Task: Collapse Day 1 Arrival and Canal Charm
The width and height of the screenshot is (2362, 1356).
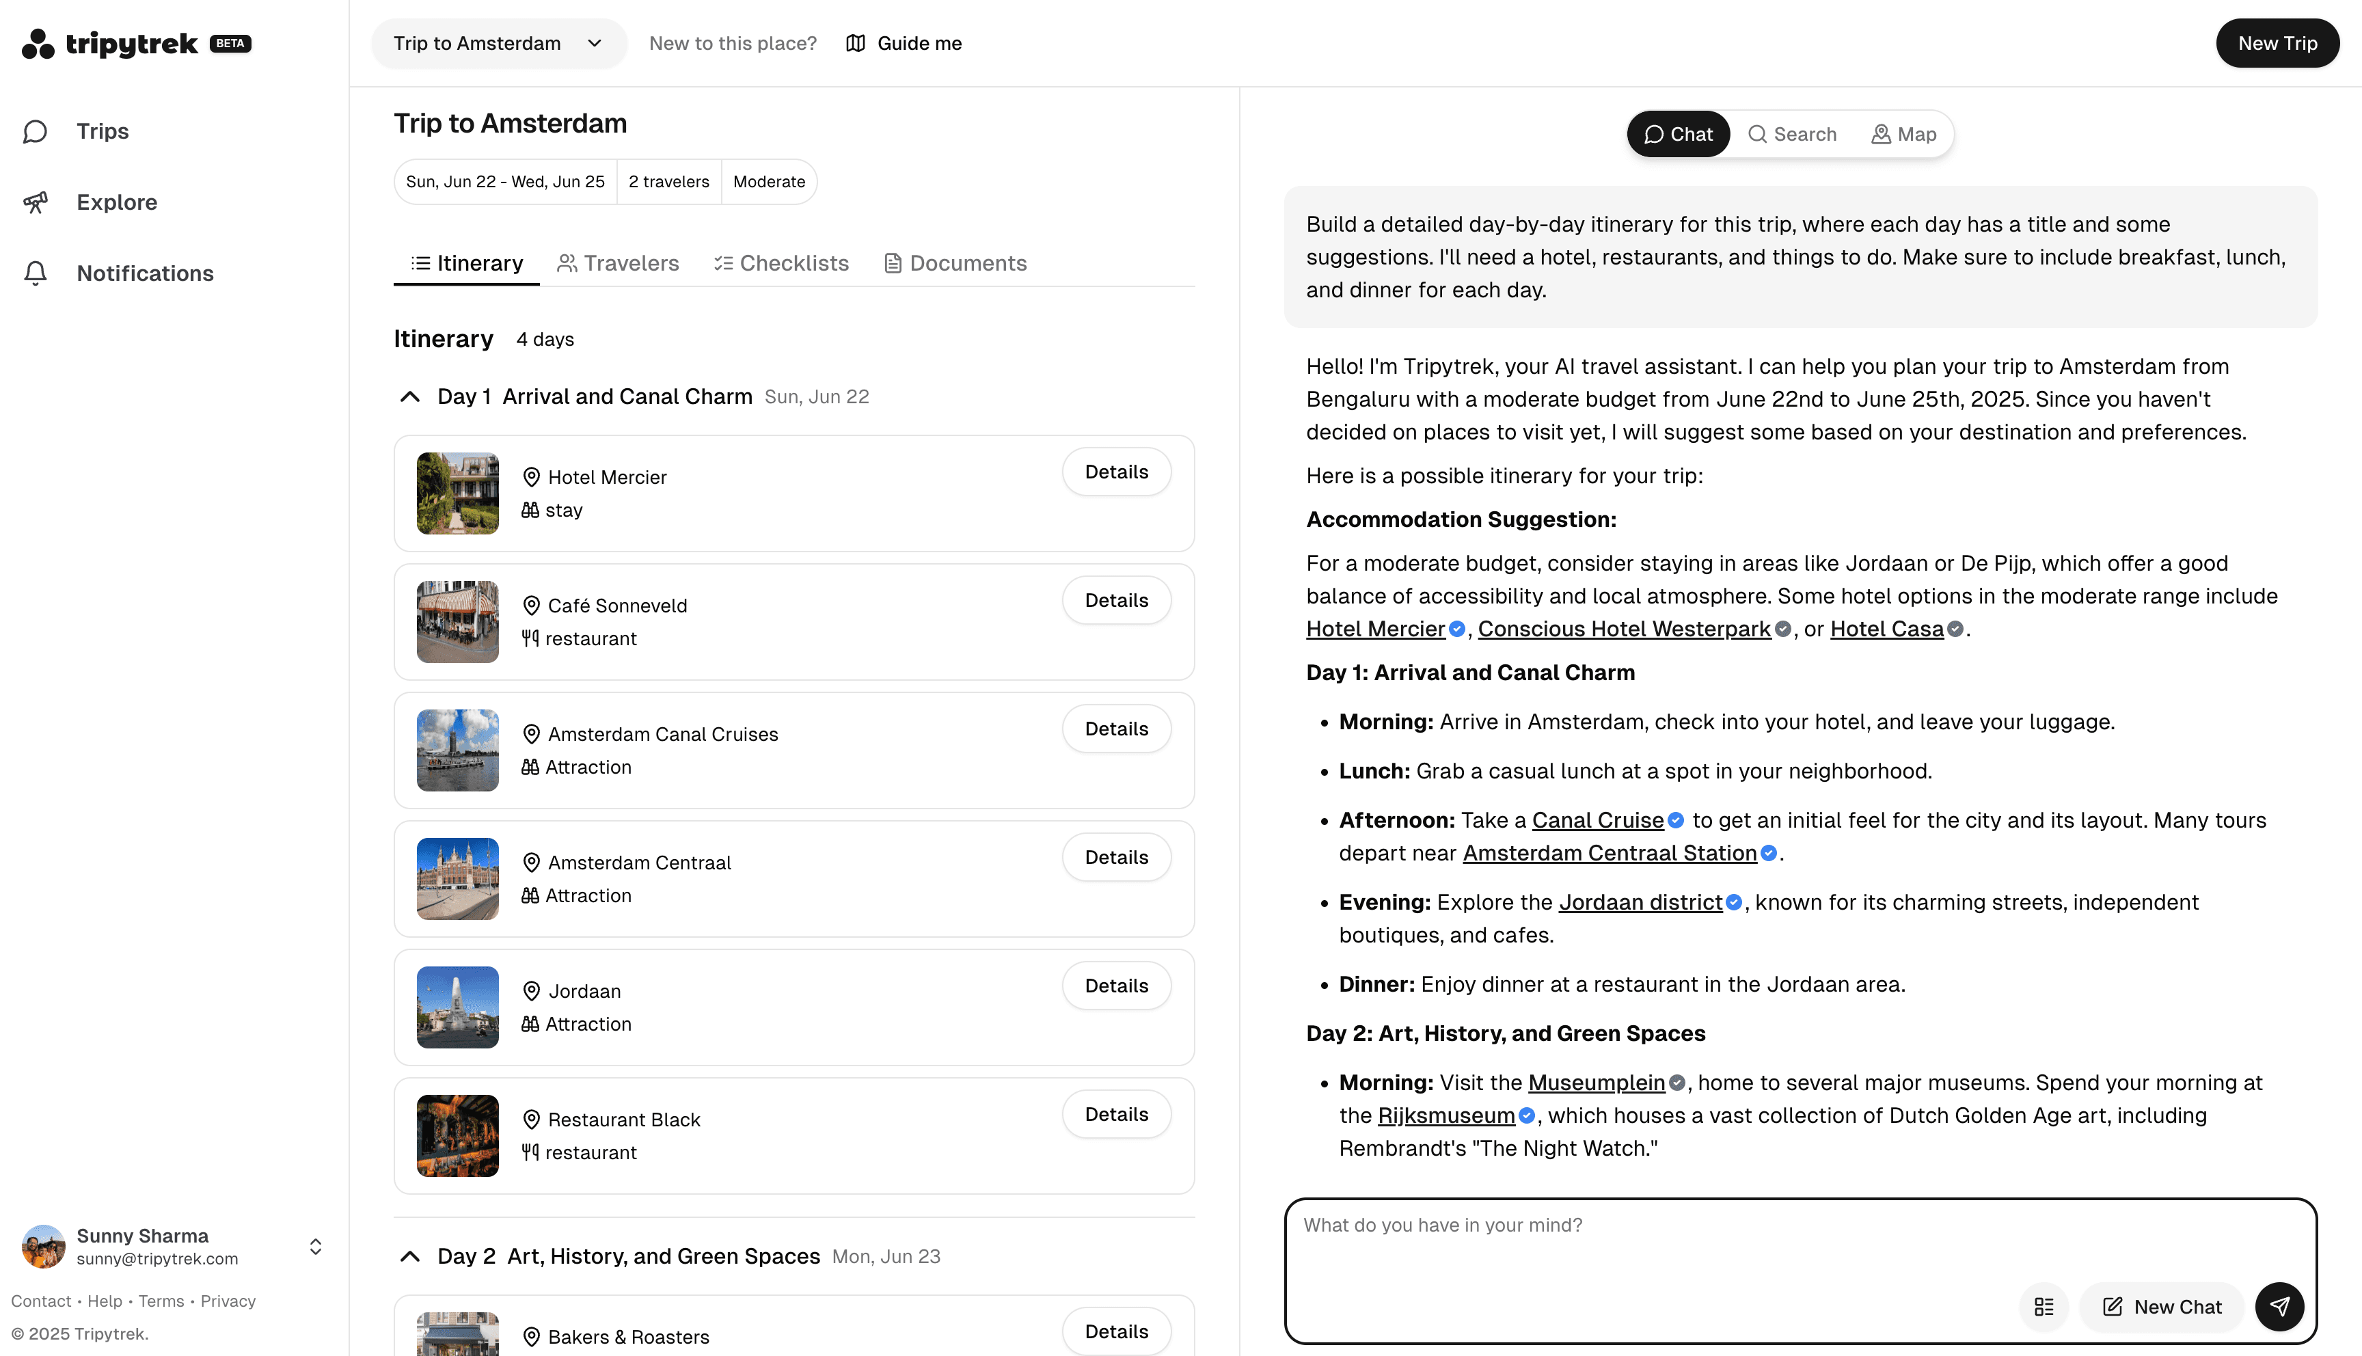Action: pyautogui.click(x=409, y=396)
